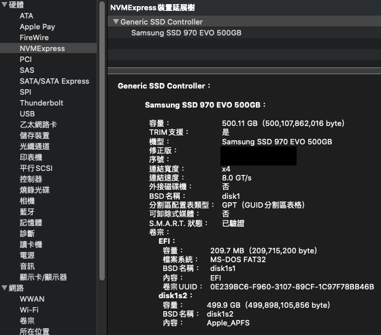The width and height of the screenshot is (381, 335).
Task: Select 讀卡機 in the sidebar
Action: point(31,244)
